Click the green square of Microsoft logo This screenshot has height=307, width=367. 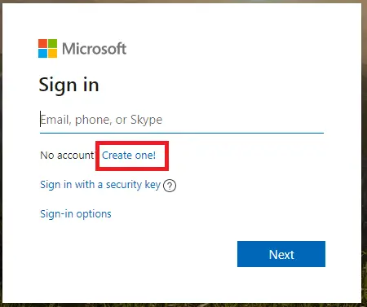(53, 43)
